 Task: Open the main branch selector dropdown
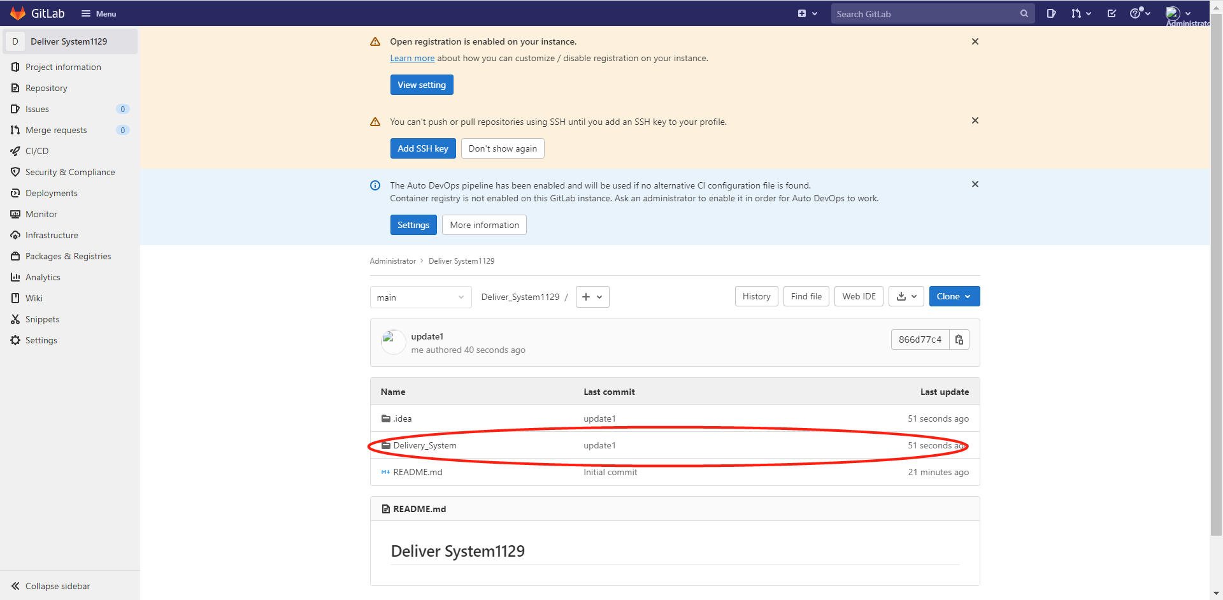tap(420, 297)
